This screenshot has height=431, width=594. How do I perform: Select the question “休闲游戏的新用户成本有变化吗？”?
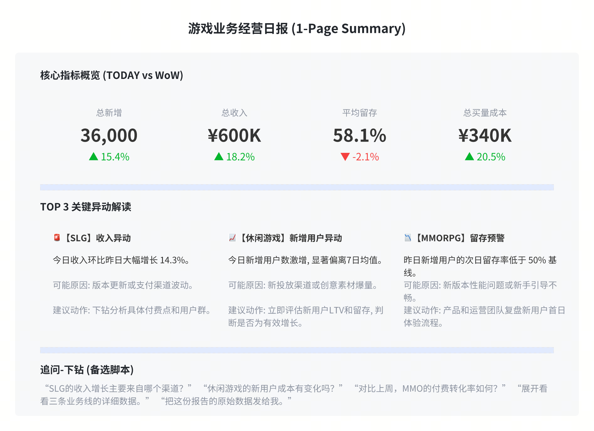click(x=273, y=388)
